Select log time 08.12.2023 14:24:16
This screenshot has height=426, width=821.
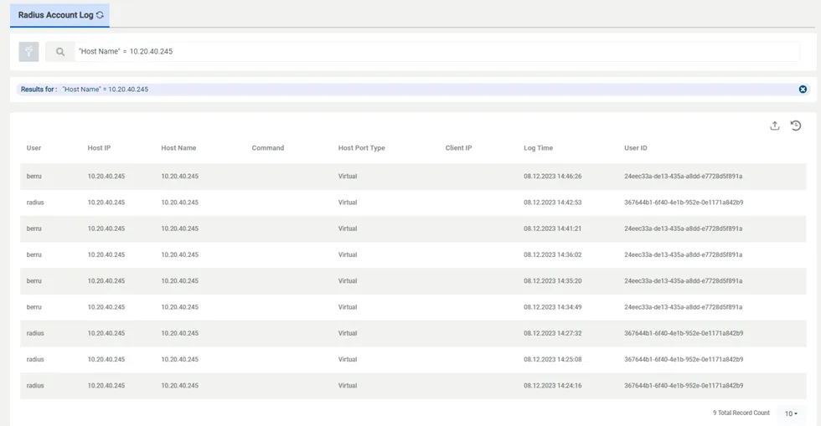tap(552, 386)
